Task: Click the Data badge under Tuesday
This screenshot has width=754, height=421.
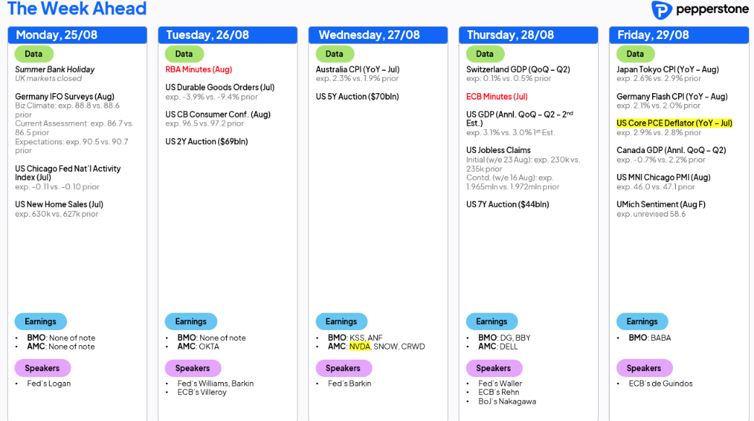Action: click(x=184, y=54)
